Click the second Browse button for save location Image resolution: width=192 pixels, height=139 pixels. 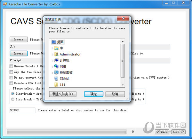[x=19, y=53]
